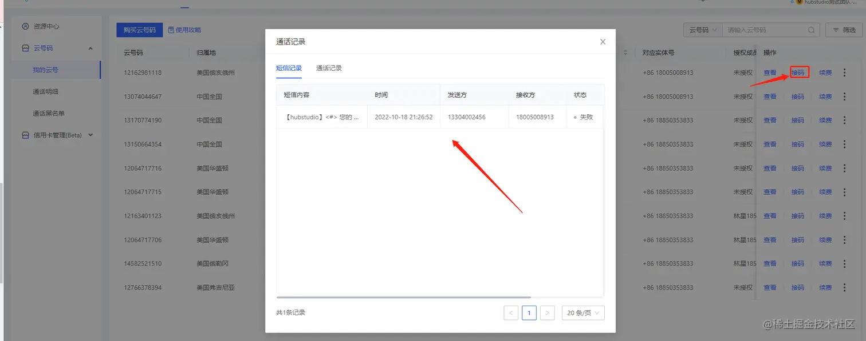Open more options for row 13150664354
The width and height of the screenshot is (866, 341).
click(844, 145)
